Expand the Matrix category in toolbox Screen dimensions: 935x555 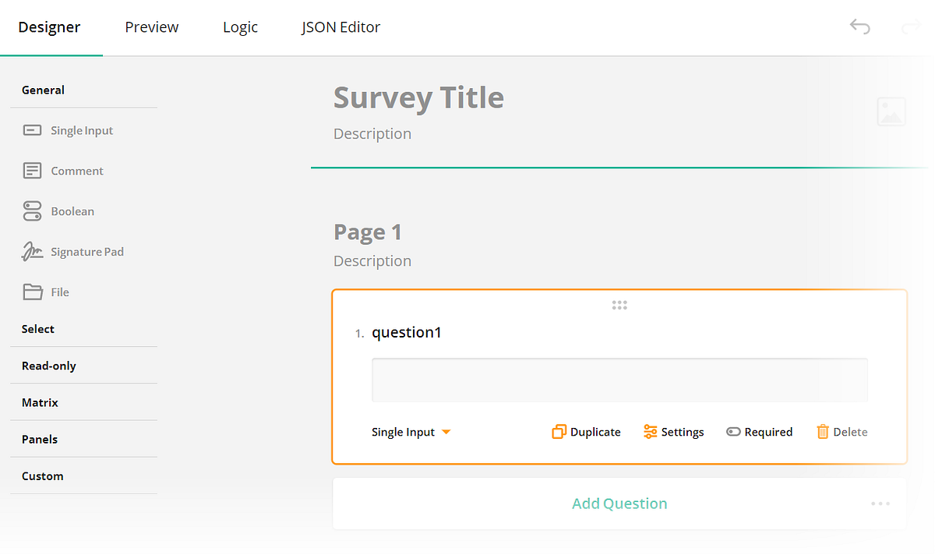coord(40,402)
